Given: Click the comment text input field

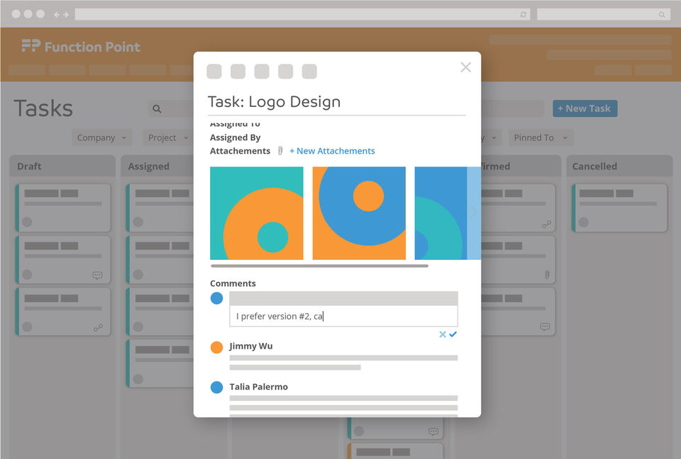Looking at the screenshot, I should (x=343, y=316).
